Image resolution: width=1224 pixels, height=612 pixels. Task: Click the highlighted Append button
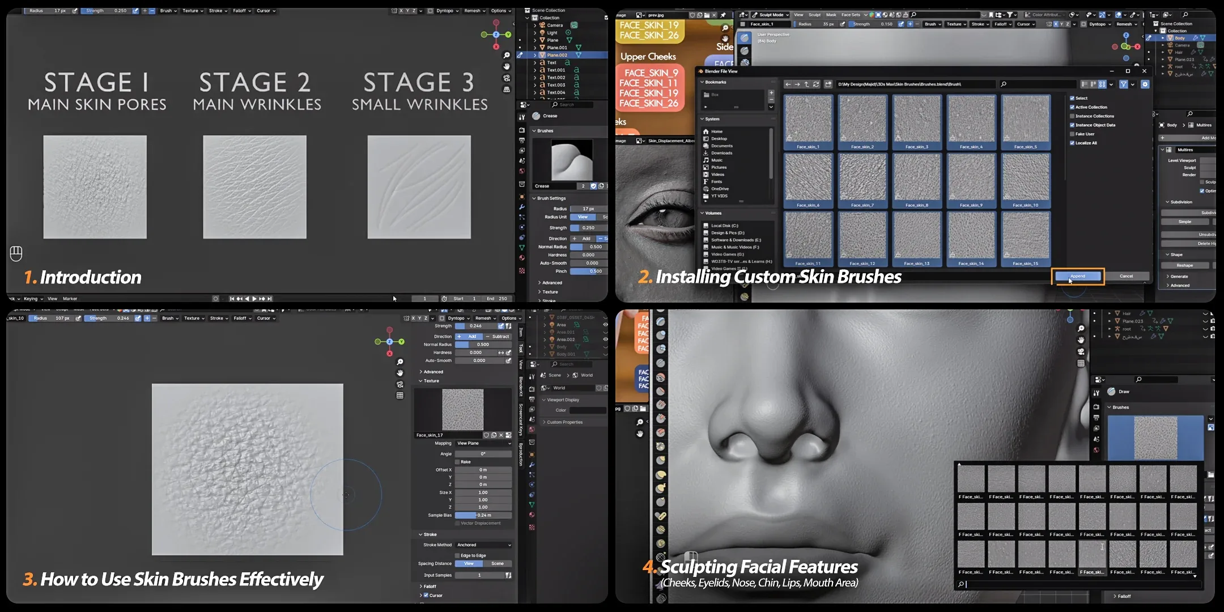(x=1078, y=277)
